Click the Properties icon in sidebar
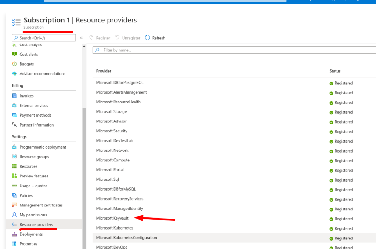 point(14,244)
